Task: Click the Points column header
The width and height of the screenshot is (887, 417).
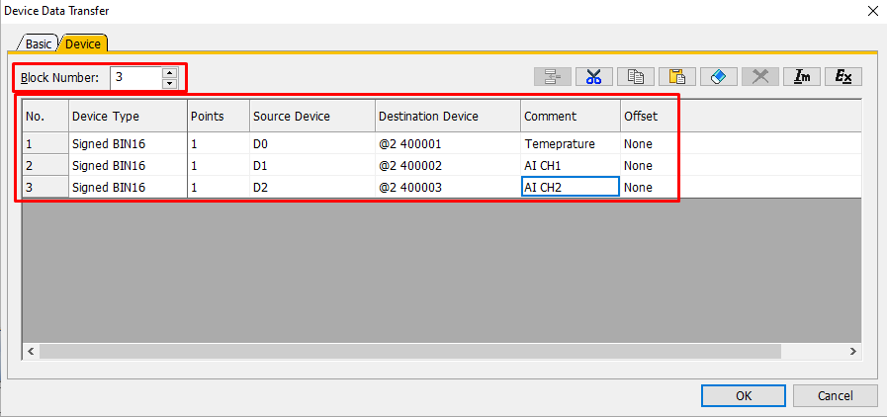Action: click(x=219, y=117)
